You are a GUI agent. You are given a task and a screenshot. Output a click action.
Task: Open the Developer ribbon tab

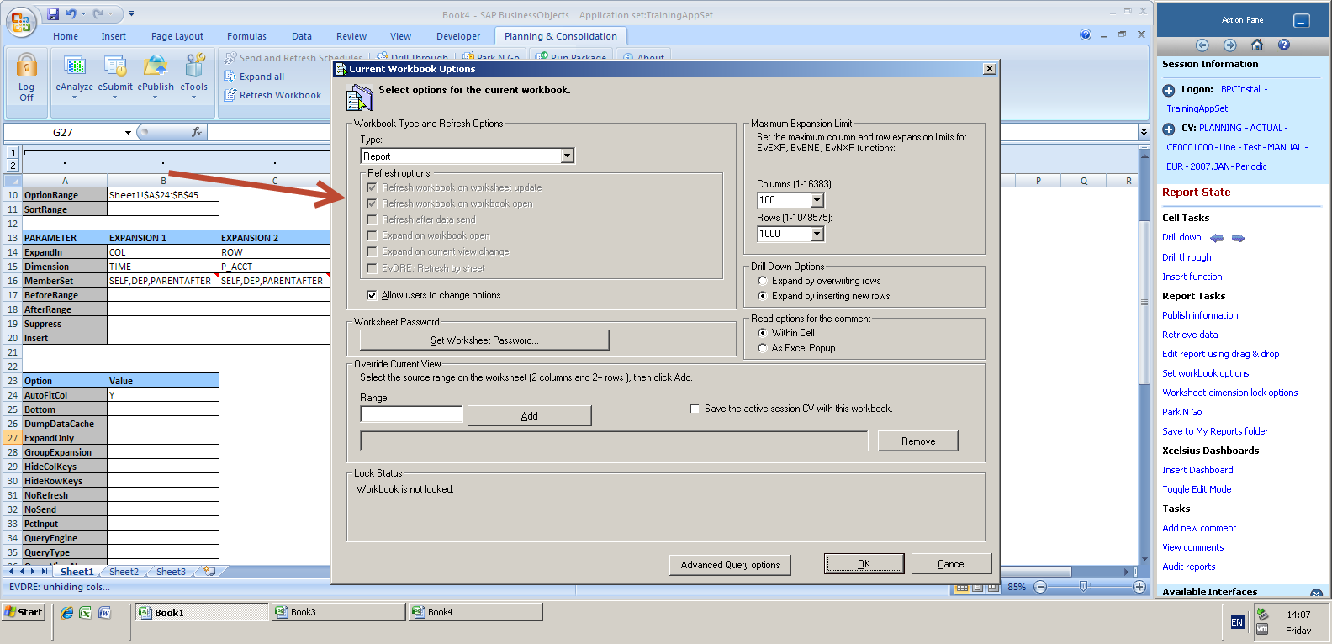click(458, 36)
